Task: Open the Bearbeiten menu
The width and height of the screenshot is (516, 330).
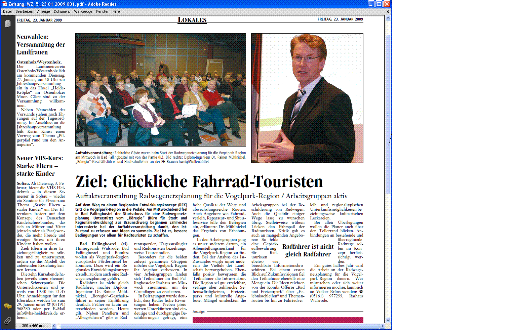Action: pos(24,11)
